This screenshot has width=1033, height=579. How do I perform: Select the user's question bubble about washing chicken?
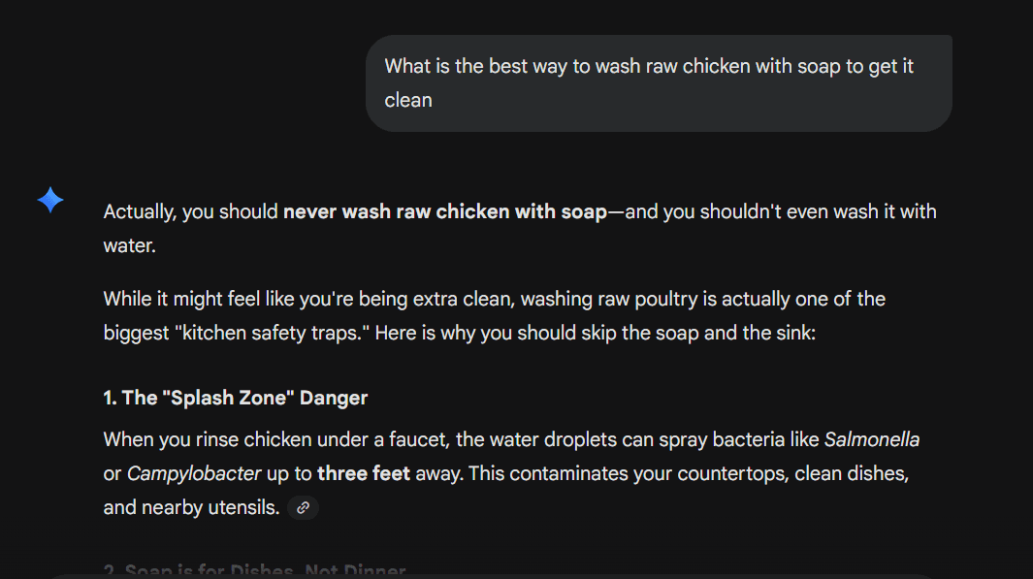tap(659, 82)
